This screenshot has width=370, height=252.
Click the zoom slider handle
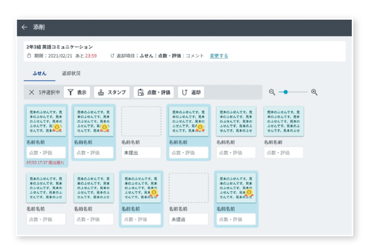(285, 92)
